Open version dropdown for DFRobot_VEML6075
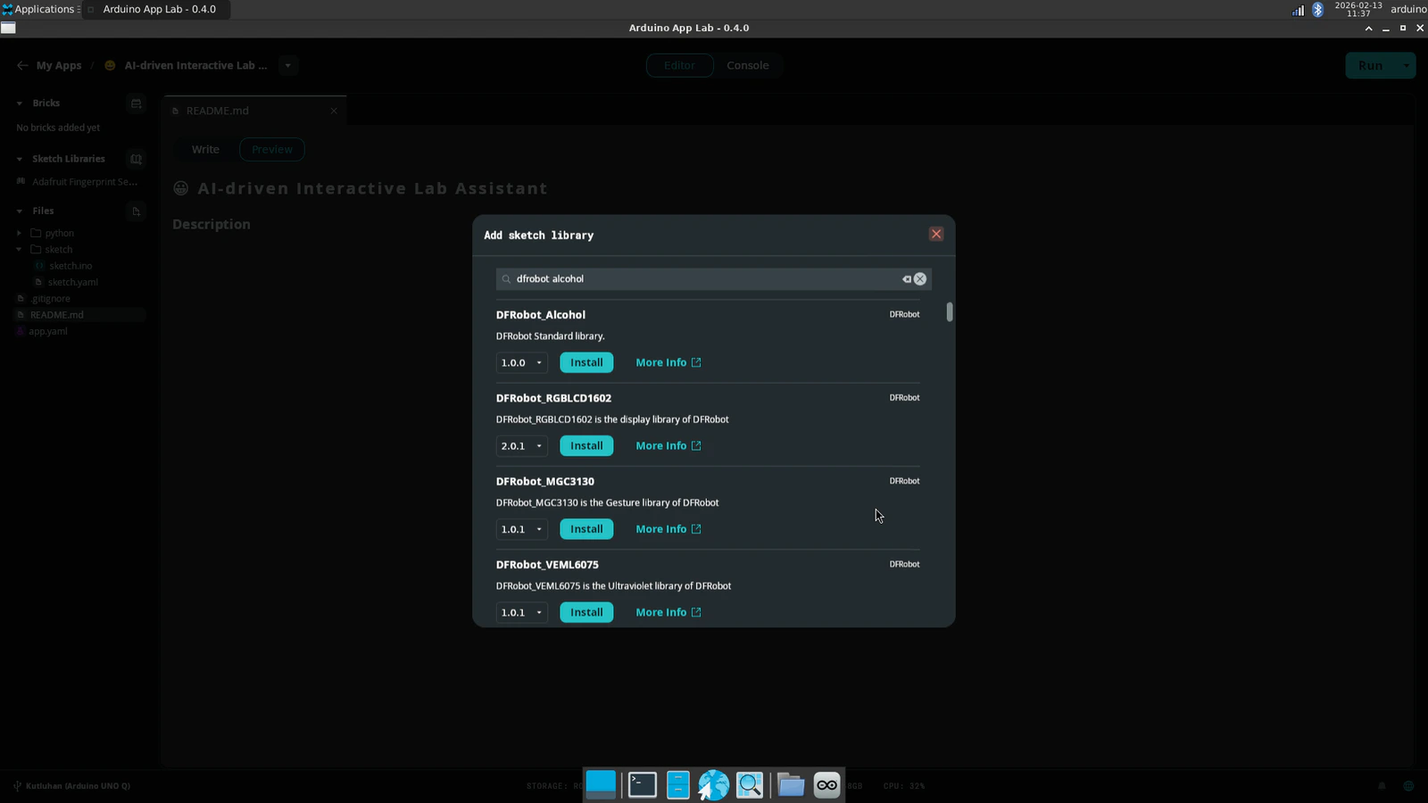Screen dimensions: 1428x803 pyautogui.click(x=521, y=612)
